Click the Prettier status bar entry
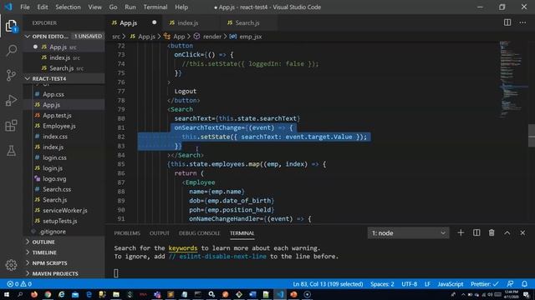This screenshot has width=535, height=300. tap(485, 284)
